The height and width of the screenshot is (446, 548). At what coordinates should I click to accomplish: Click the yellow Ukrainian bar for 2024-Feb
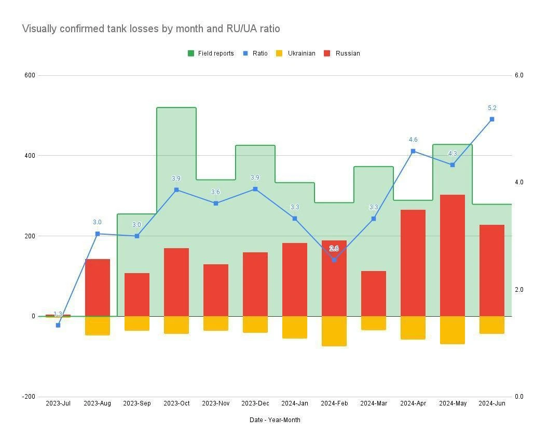pos(334,331)
